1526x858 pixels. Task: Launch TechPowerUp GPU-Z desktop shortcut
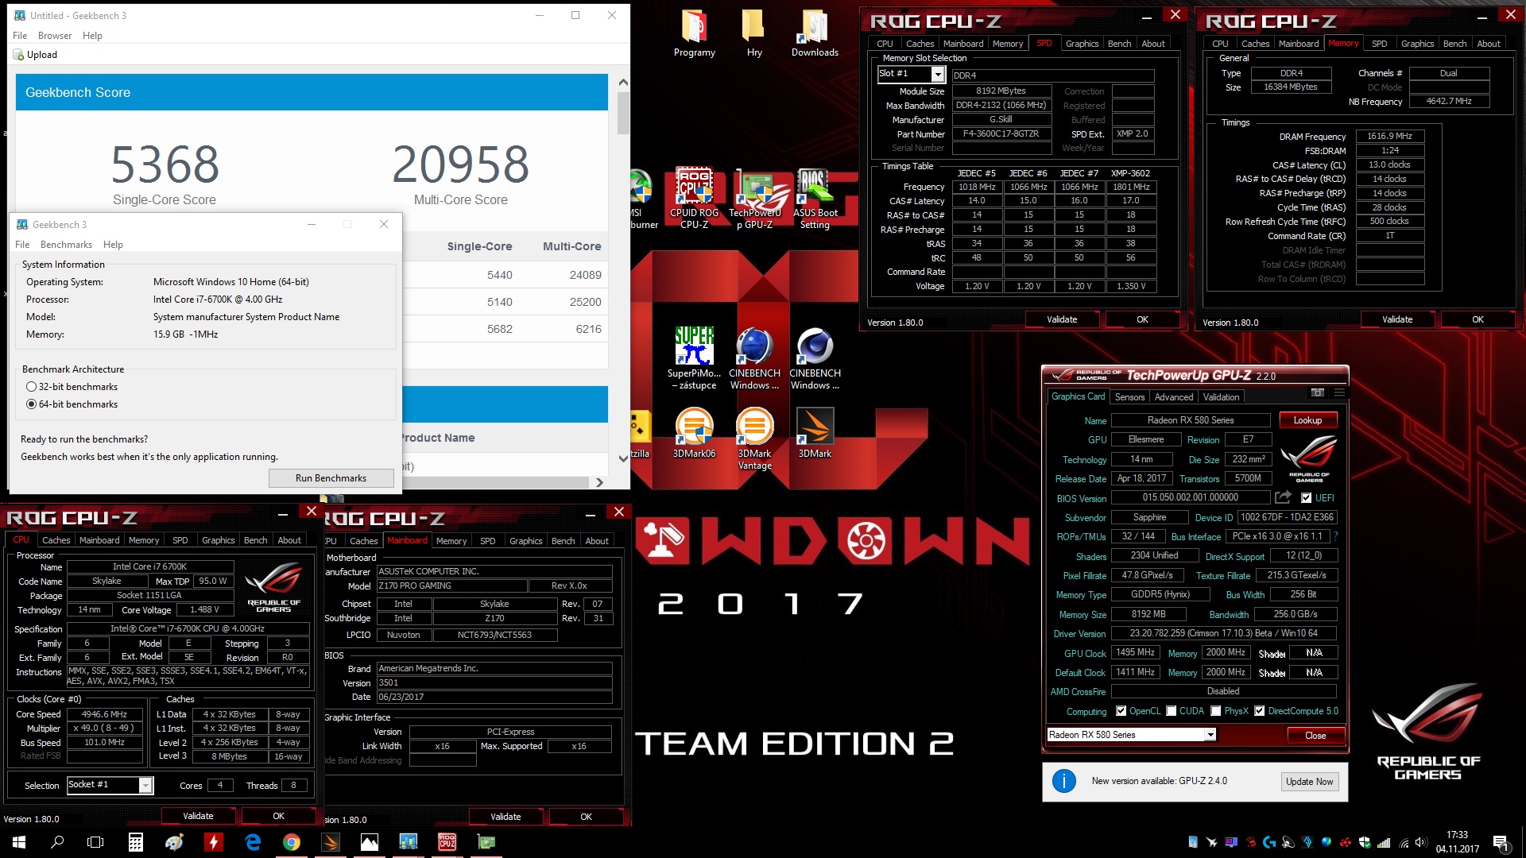click(755, 199)
